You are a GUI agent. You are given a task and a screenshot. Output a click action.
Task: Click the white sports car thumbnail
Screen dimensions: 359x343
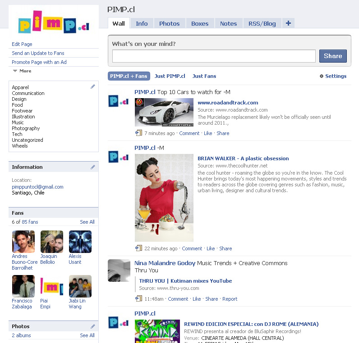tap(164, 112)
